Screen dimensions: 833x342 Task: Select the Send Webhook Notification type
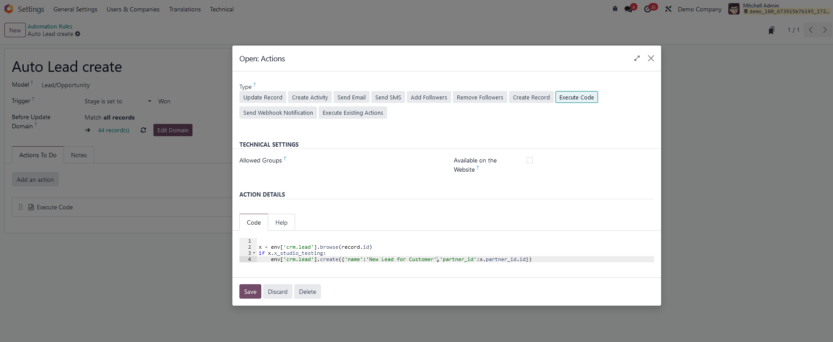(x=278, y=113)
